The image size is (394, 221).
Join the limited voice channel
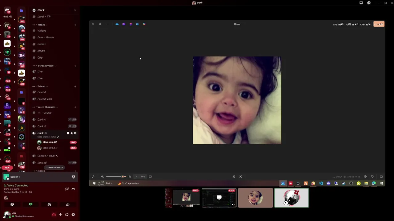coord(54,163)
